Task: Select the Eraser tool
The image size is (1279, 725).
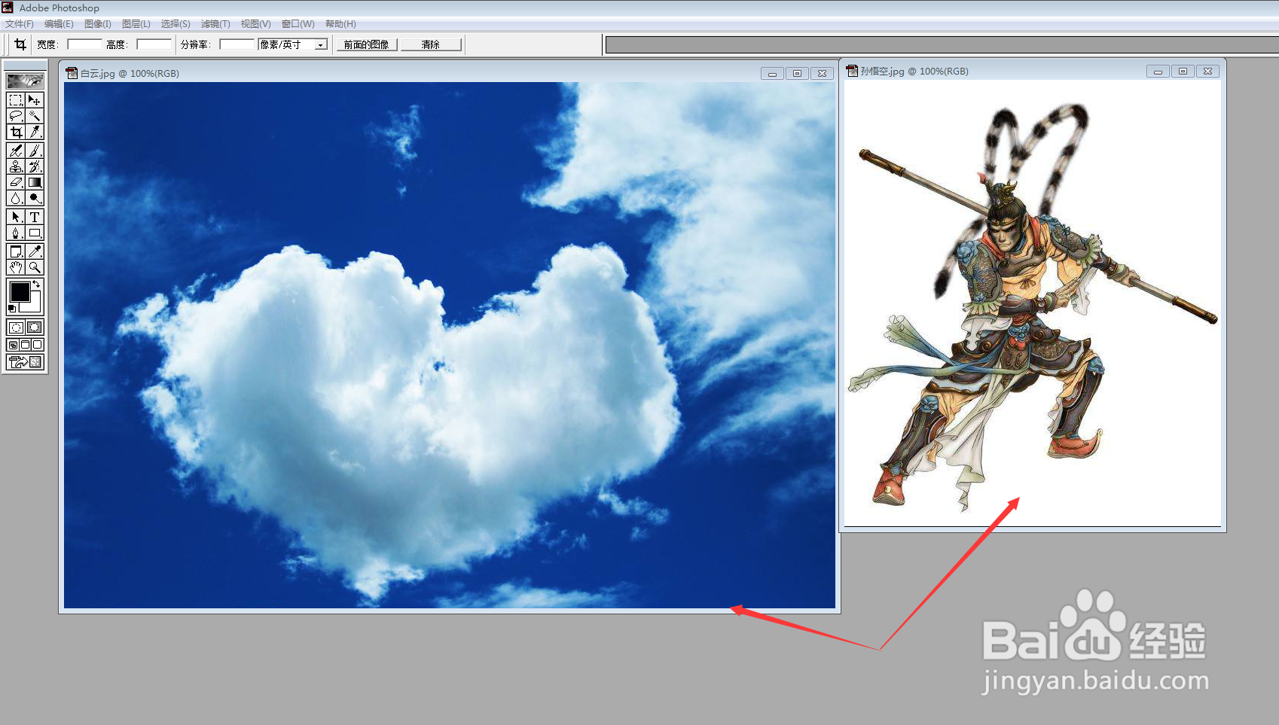Action: tap(16, 182)
